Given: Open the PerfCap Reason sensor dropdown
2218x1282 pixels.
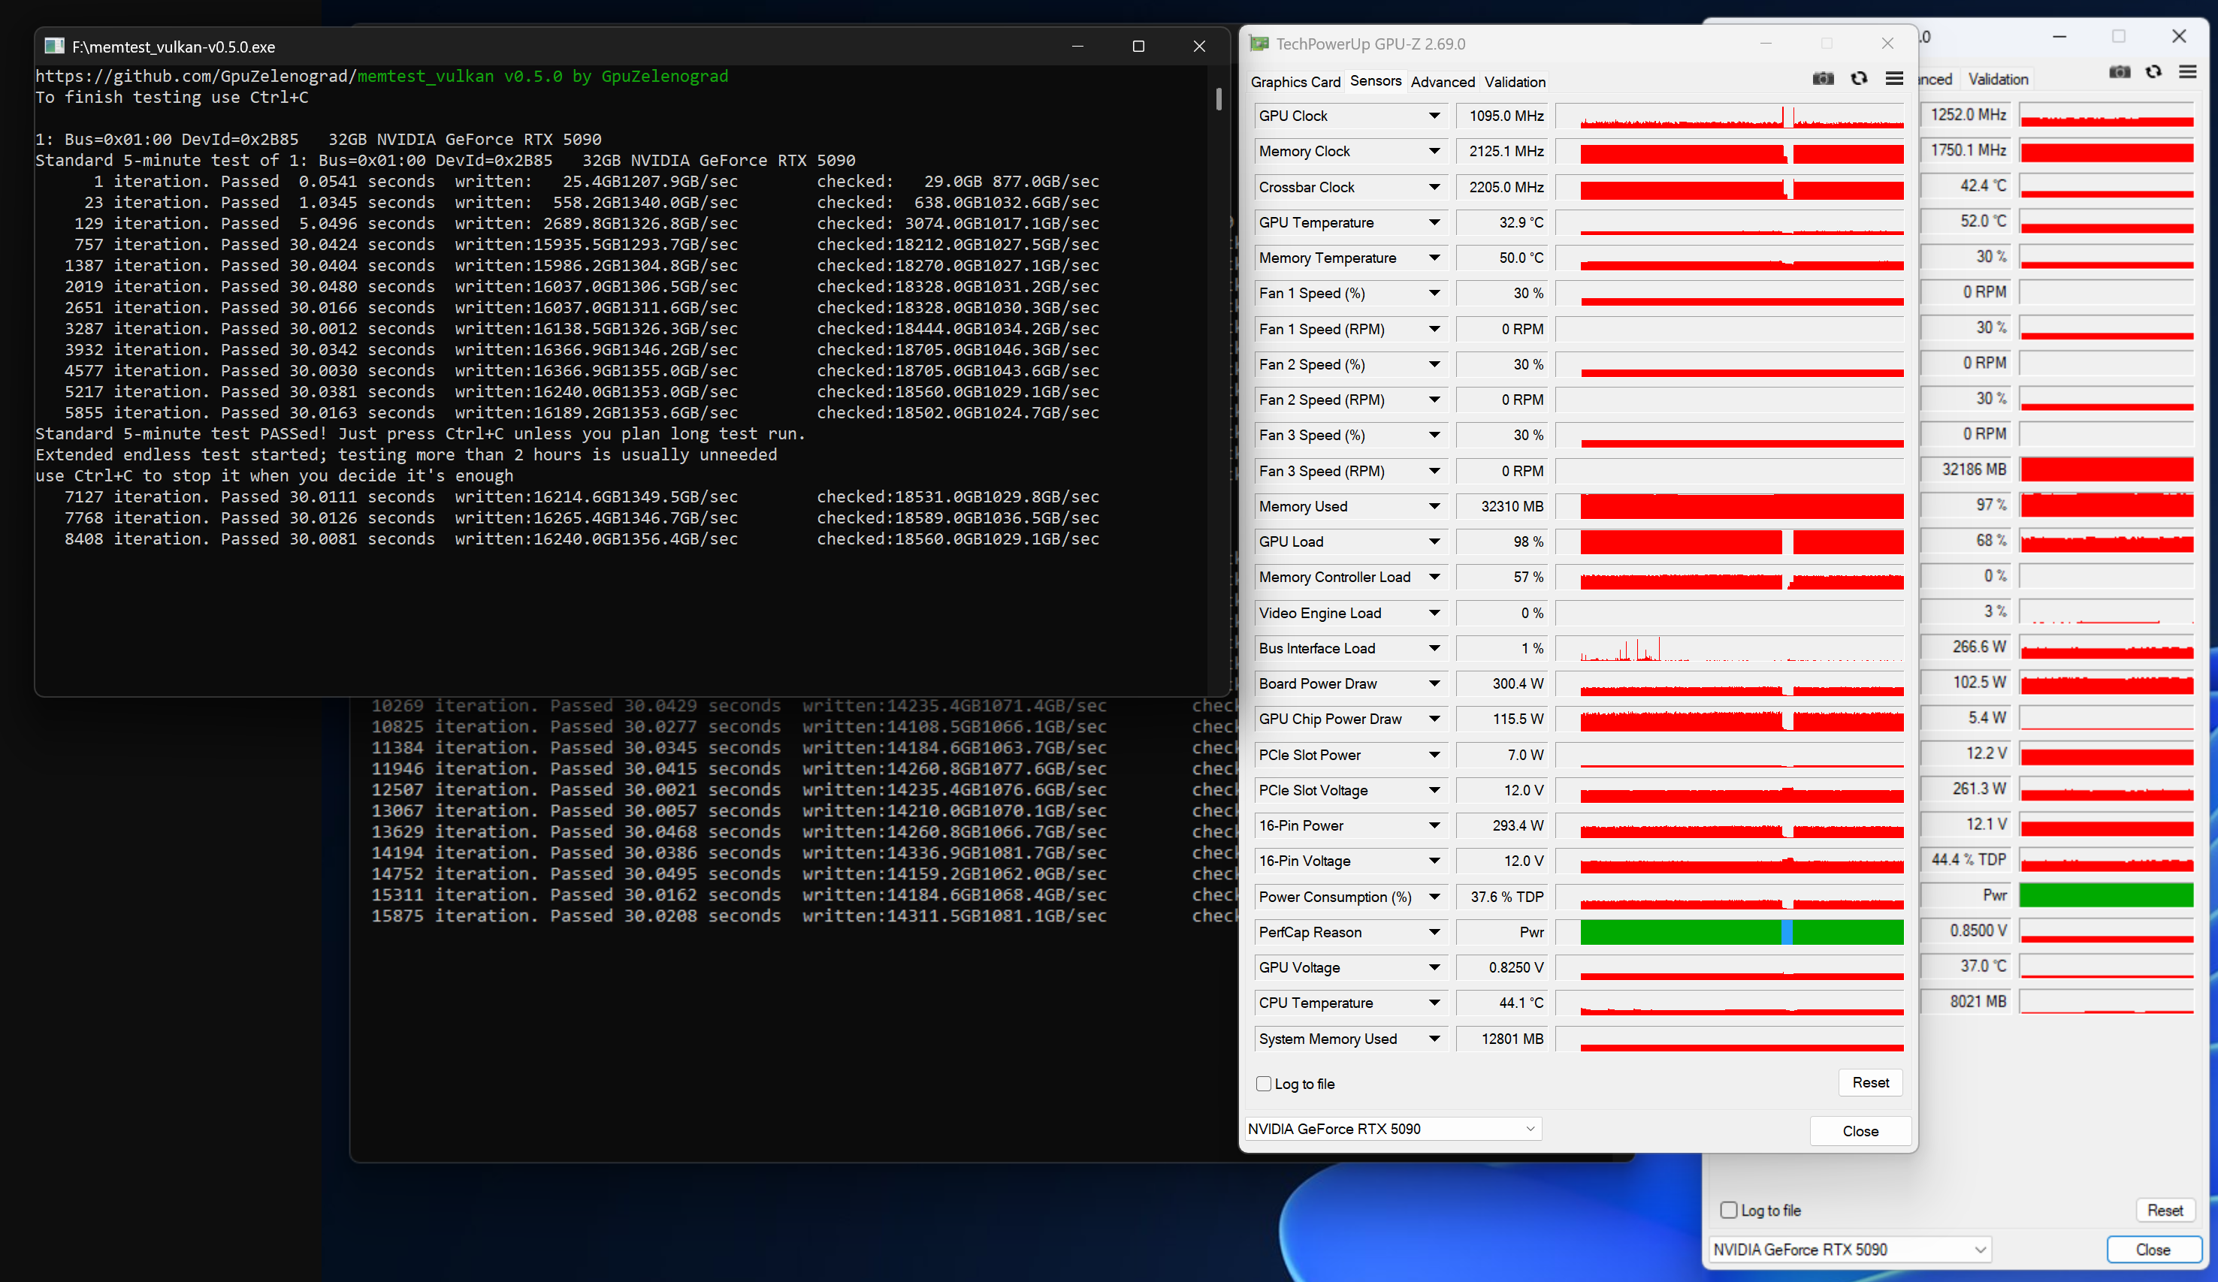Looking at the screenshot, I should (1434, 932).
